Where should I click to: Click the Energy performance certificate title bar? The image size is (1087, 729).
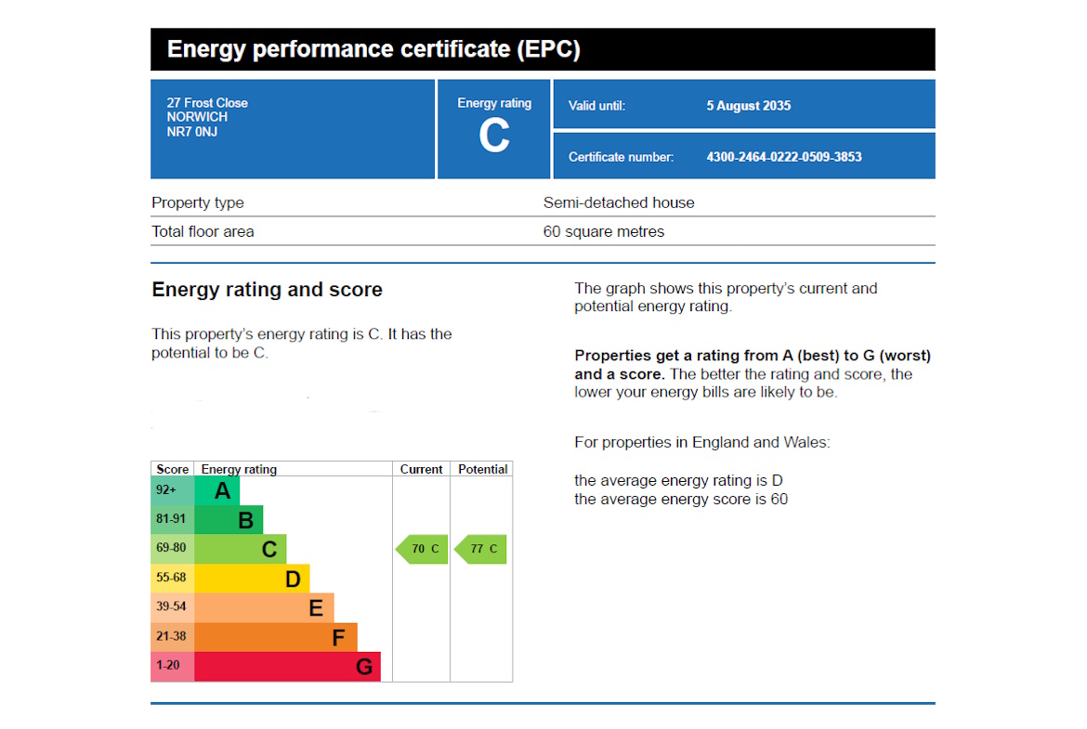pyautogui.click(x=543, y=49)
